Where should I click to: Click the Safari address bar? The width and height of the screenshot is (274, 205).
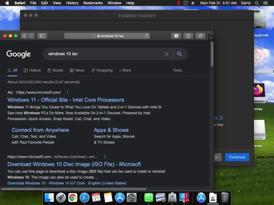coord(107,36)
